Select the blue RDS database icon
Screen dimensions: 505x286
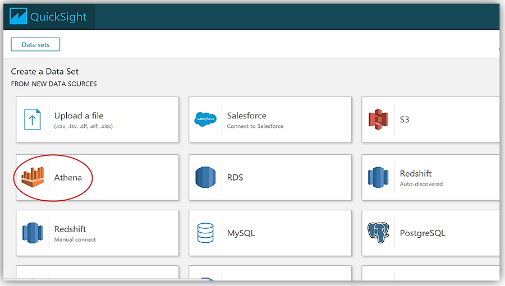click(x=205, y=177)
